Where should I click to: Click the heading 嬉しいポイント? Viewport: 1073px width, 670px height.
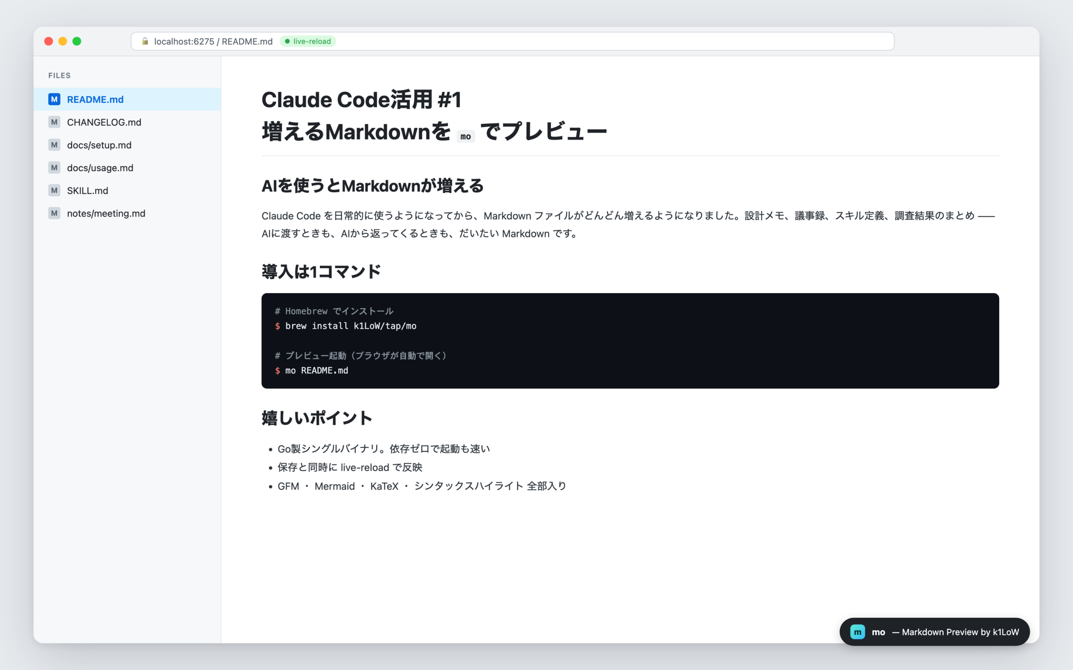click(x=316, y=418)
